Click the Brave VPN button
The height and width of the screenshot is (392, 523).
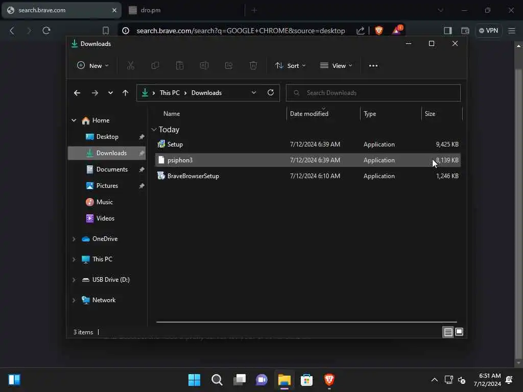click(489, 31)
